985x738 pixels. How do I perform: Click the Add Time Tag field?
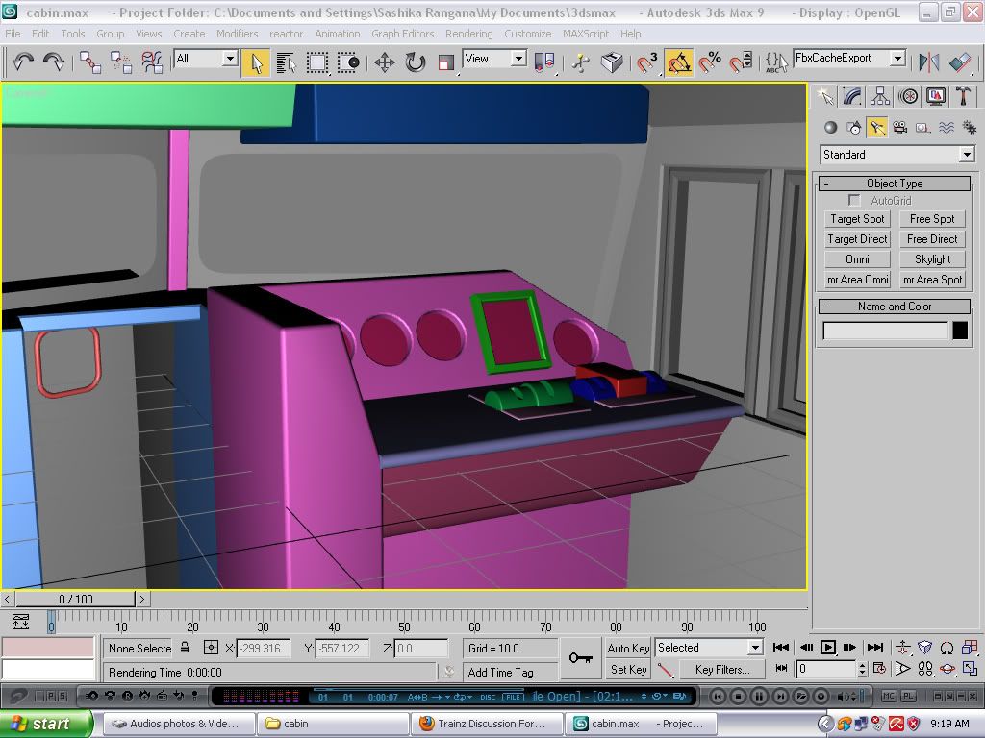coord(510,672)
